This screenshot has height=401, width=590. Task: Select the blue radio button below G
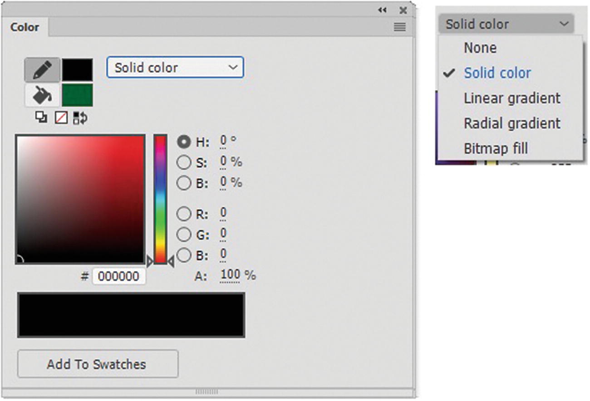coord(184,255)
